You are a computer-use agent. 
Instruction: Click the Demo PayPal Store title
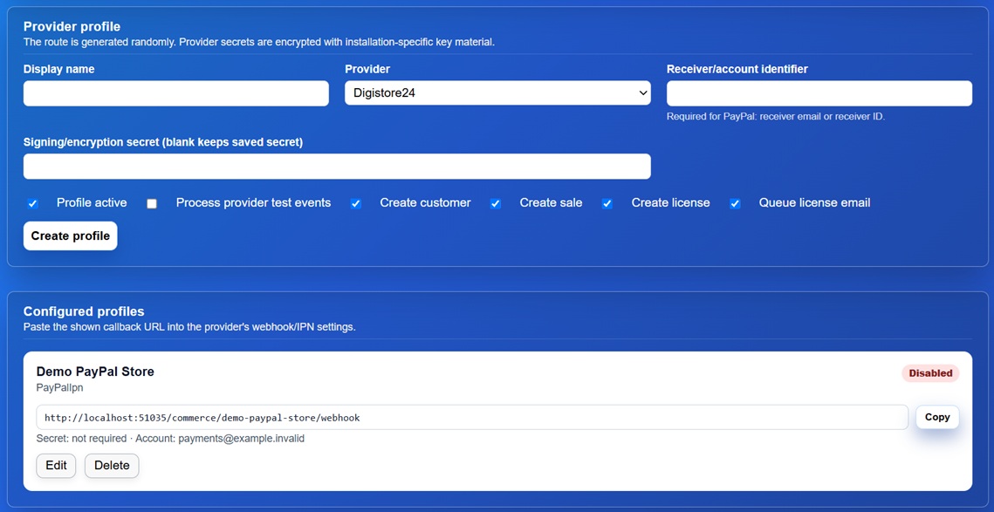[95, 372]
